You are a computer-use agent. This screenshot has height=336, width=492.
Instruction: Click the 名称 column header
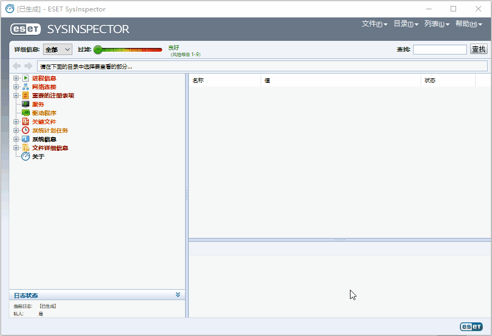click(223, 80)
